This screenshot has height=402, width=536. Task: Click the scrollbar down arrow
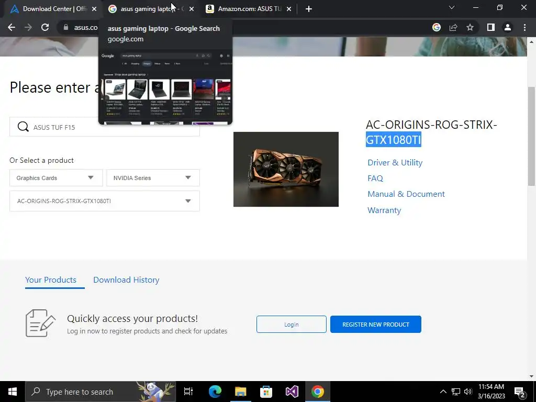(x=531, y=376)
